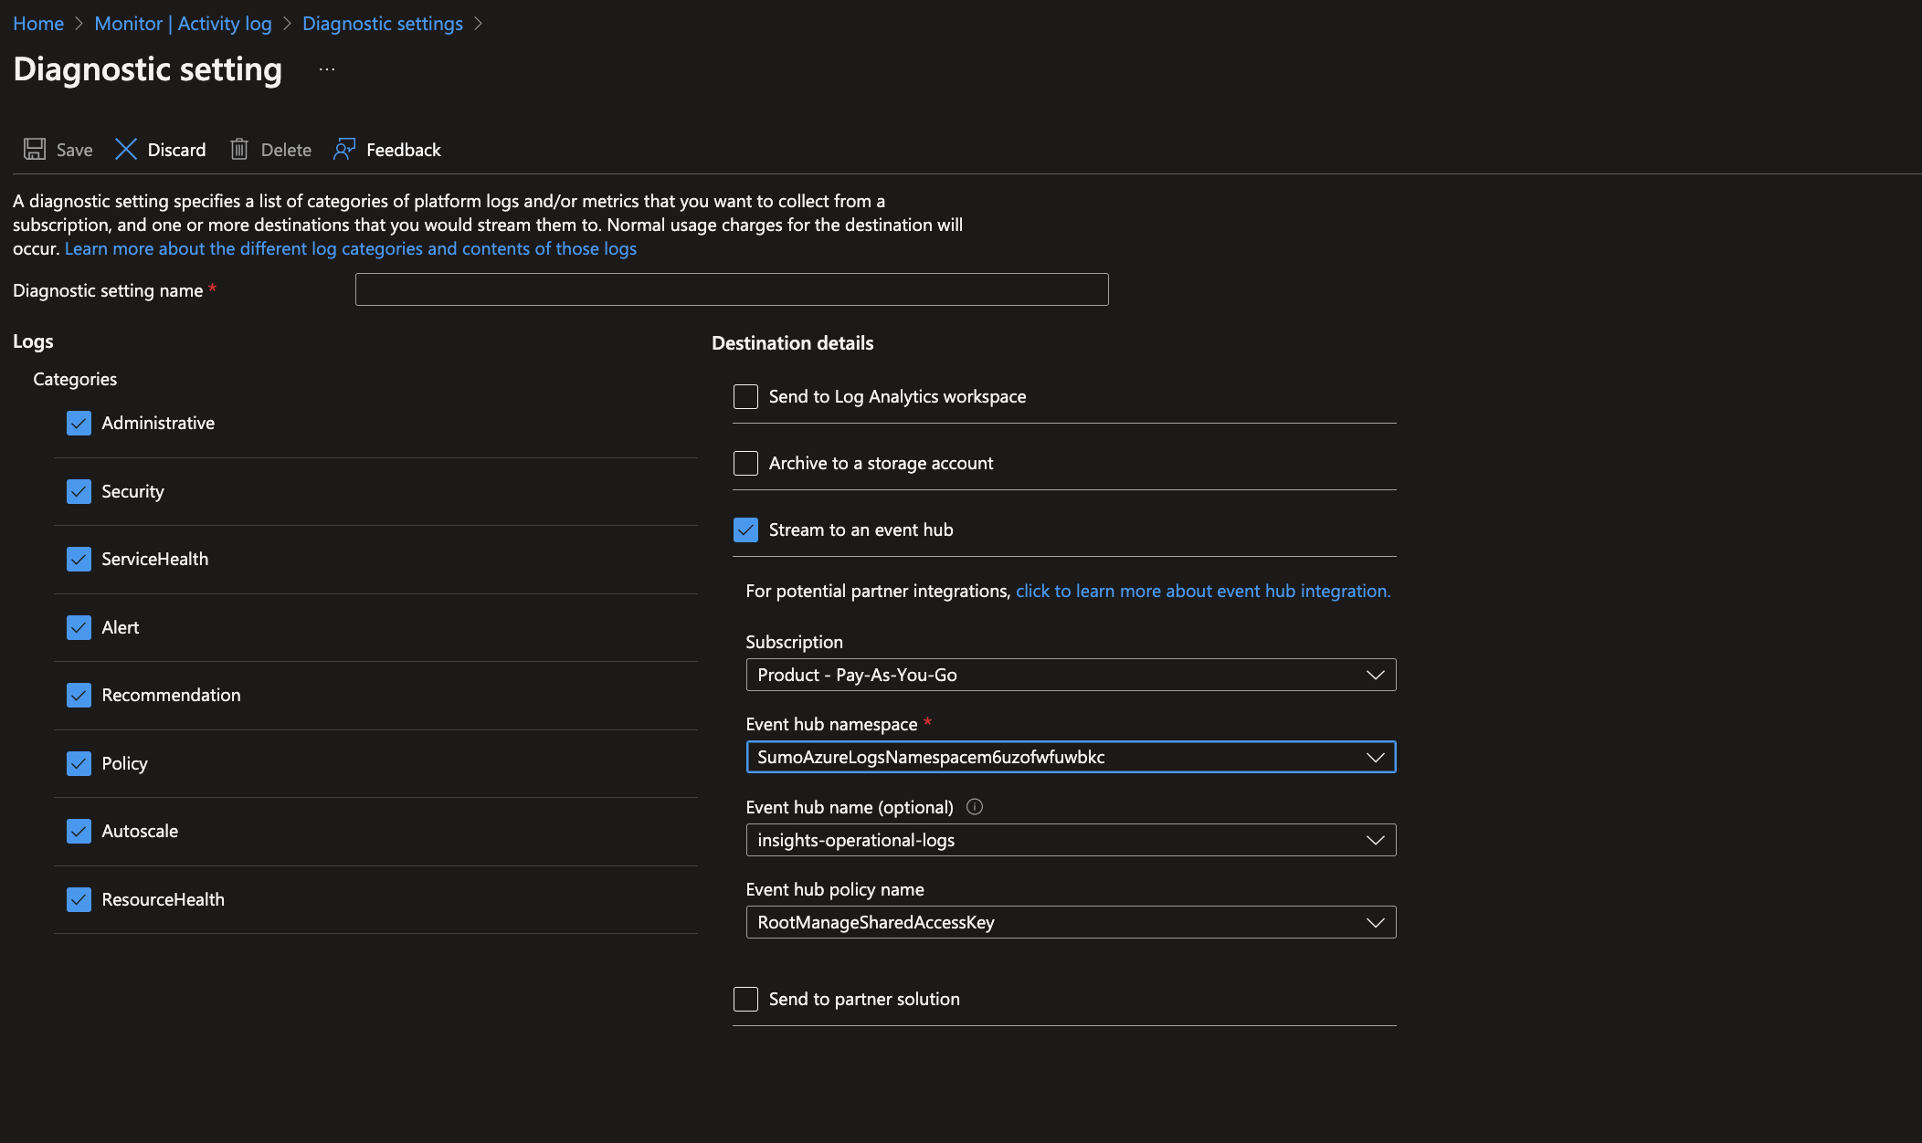Open the event hub integration learn more link
The width and height of the screenshot is (1922, 1143).
1202,592
